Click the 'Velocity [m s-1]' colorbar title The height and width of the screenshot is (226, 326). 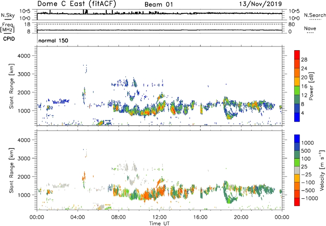tap(322, 171)
